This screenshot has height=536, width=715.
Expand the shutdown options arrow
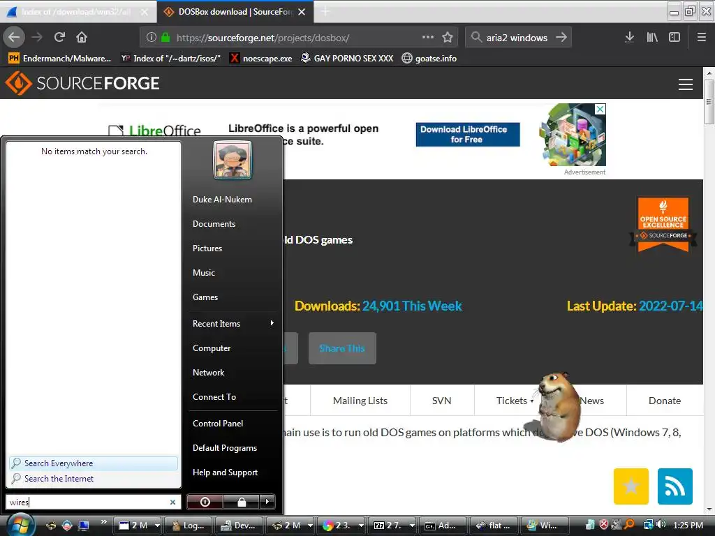[267, 502]
